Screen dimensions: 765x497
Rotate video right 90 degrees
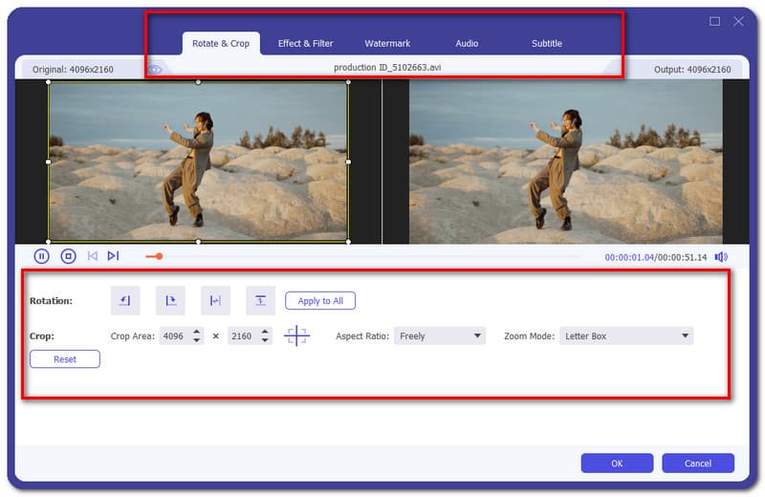pyautogui.click(x=170, y=301)
